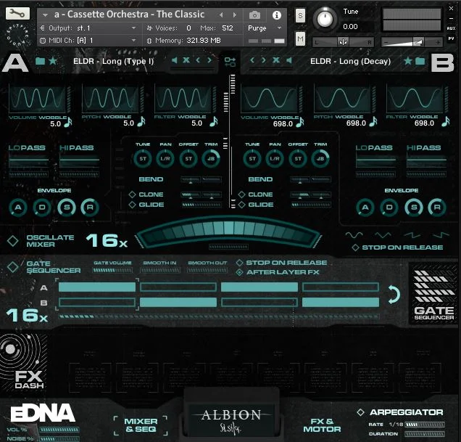461x442 pixels.
Task: Open layer B folder preset browser
Action: coord(420,61)
